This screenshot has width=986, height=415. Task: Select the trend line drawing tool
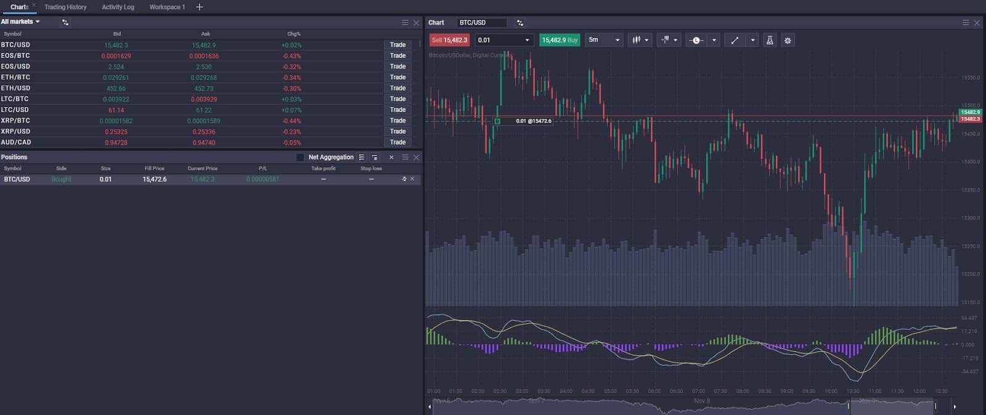[x=735, y=40]
